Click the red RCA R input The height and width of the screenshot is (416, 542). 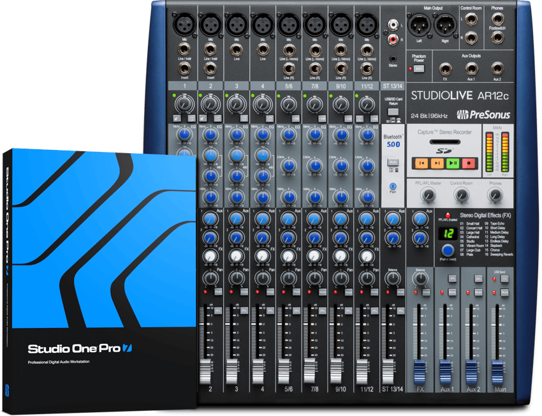point(393,40)
